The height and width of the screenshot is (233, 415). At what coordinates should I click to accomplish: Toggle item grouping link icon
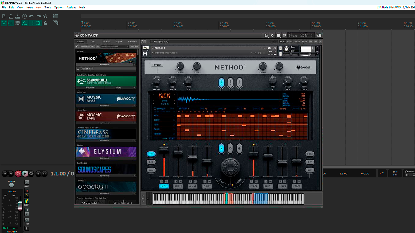click(11, 23)
